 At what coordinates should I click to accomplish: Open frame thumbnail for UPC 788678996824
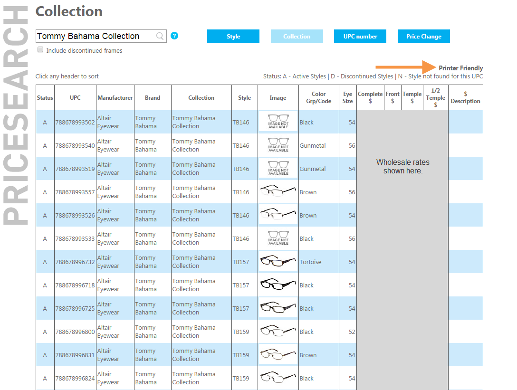coord(278,378)
